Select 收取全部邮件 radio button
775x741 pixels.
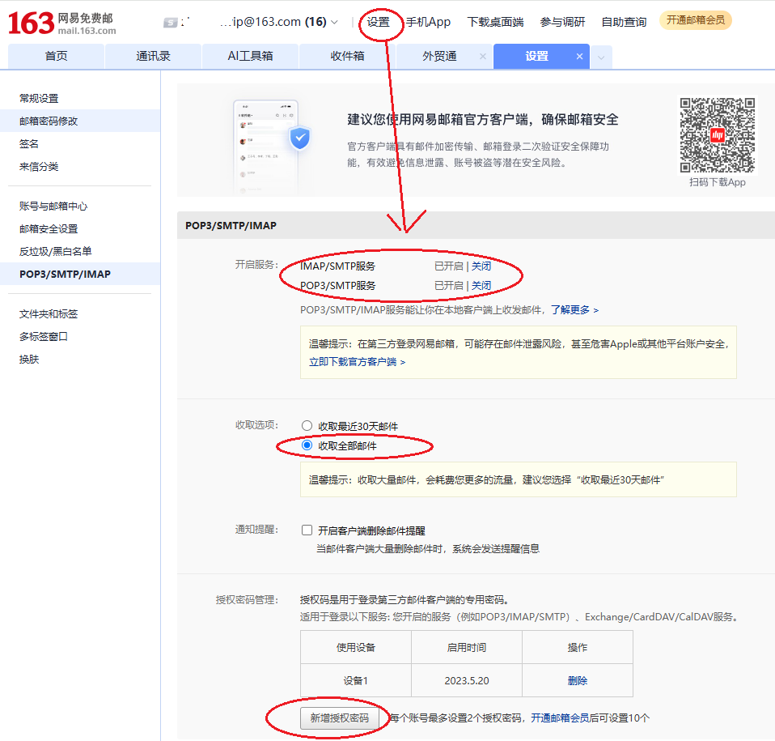pos(307,445)
